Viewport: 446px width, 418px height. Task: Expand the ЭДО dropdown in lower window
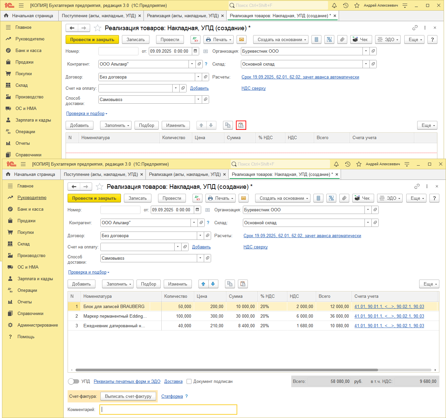(x=390, y=198)
